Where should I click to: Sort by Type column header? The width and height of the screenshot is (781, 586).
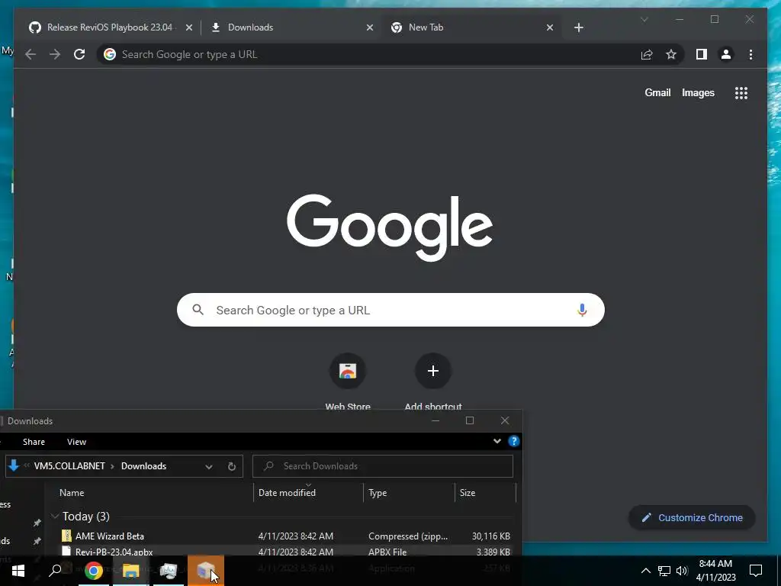click(x=378, y=493)
